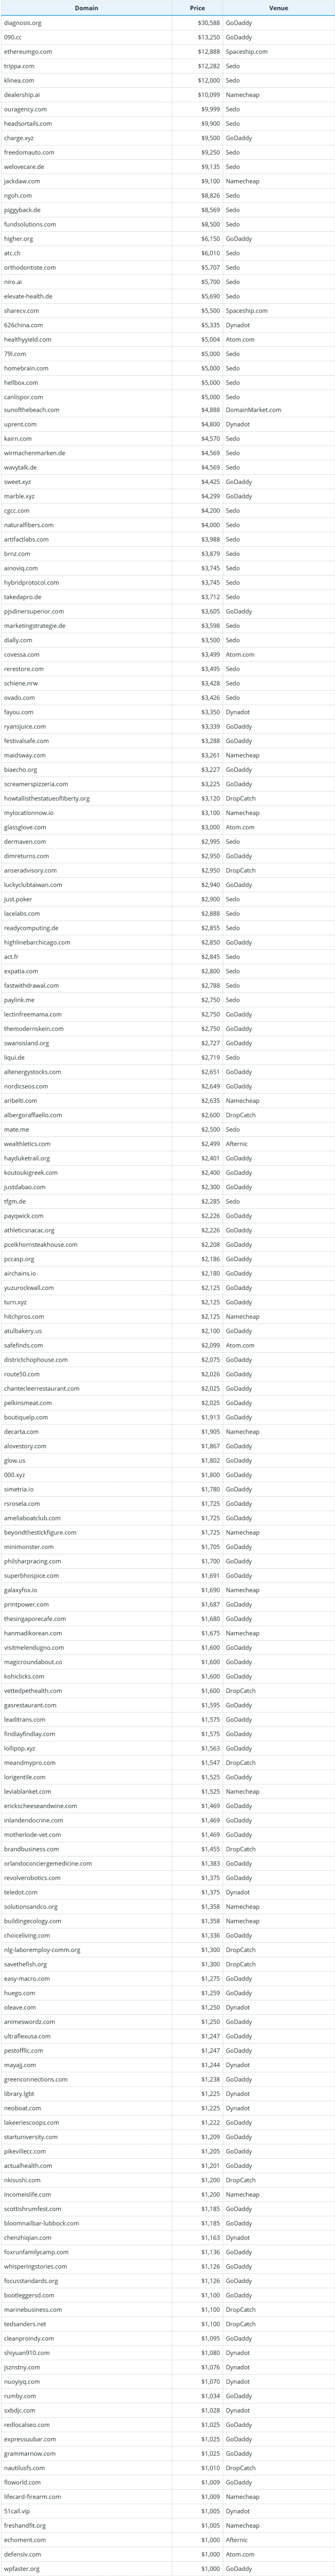This screenshot has width=335, height=2576.
Task: Open the dealership.ai domain link
Action: pos(22,95)
